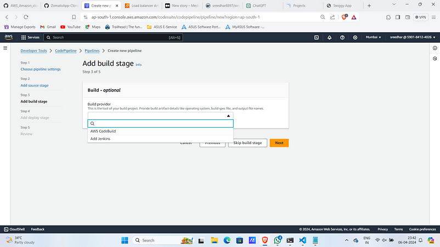Open the browser tab search chevron
This screenshot has height=247, width=440.
tap(394, 4)
